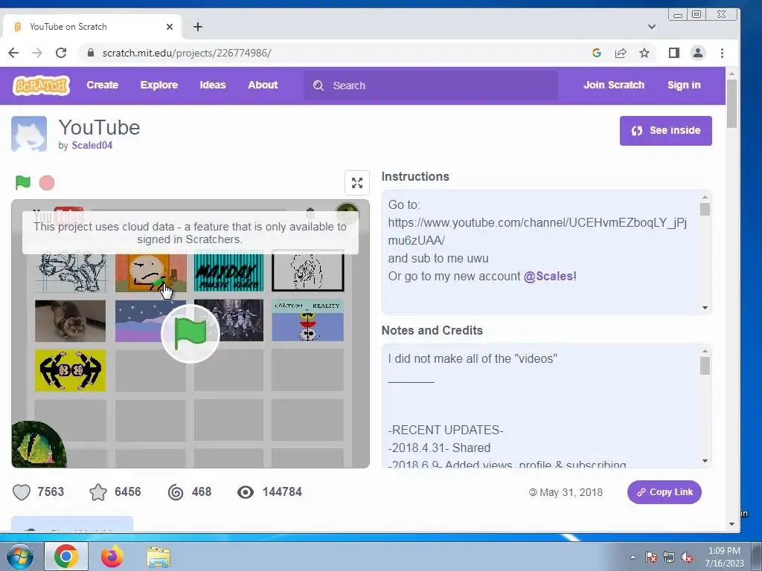The image size is (762, 571).
Task: Click search magnifier icon in Scratch bar
Action: tap(318, 86)
